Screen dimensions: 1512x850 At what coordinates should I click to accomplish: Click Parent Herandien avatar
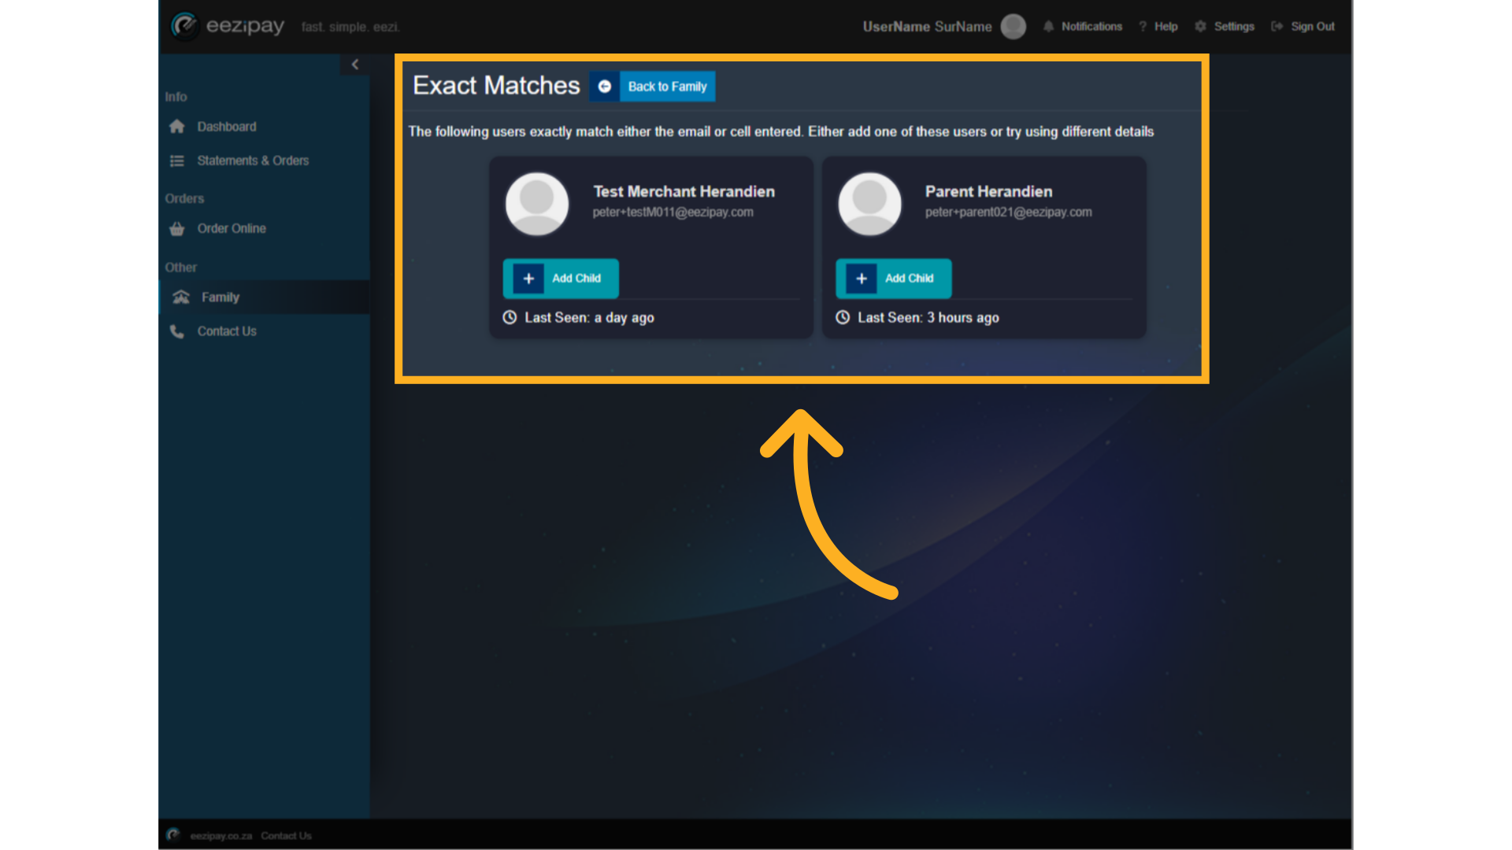(870, 204)
